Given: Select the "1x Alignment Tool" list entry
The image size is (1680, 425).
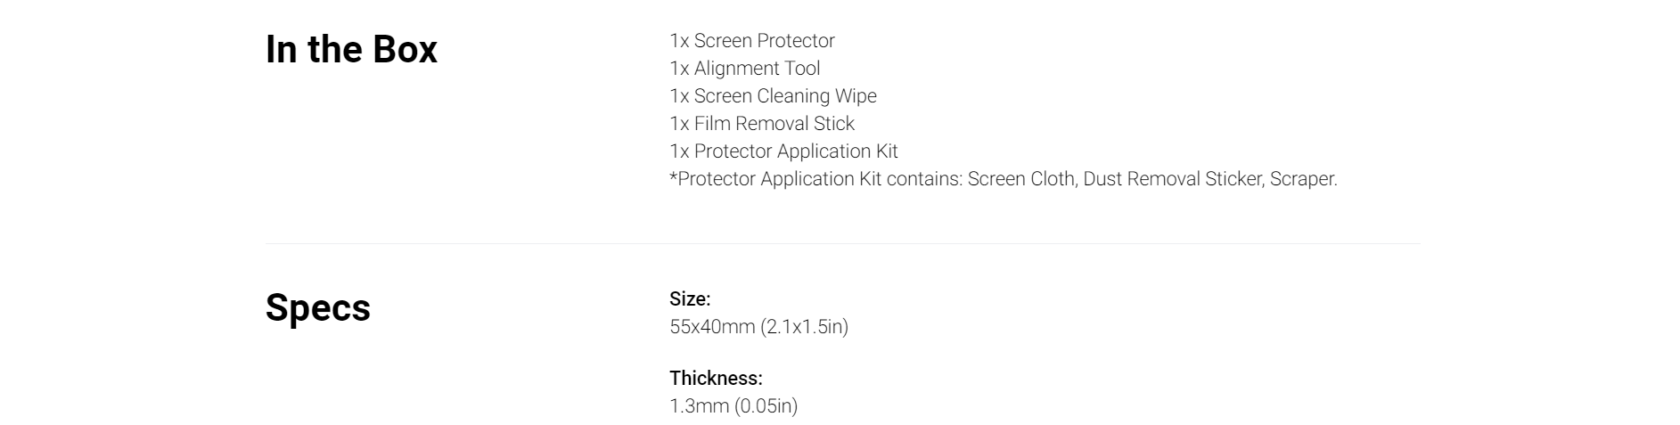Looking at the screenshot, I should (x=744, y=69).
